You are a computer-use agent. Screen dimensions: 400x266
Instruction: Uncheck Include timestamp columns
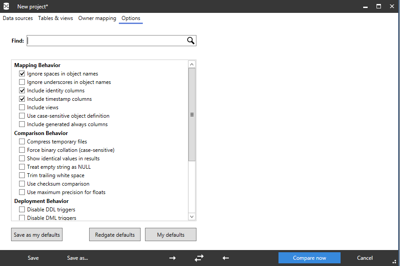tap(22, 99)
